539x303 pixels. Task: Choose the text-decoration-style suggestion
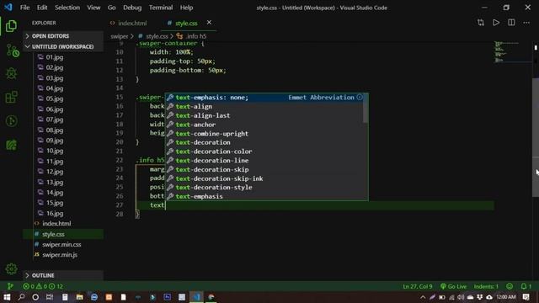pos(264,187)
